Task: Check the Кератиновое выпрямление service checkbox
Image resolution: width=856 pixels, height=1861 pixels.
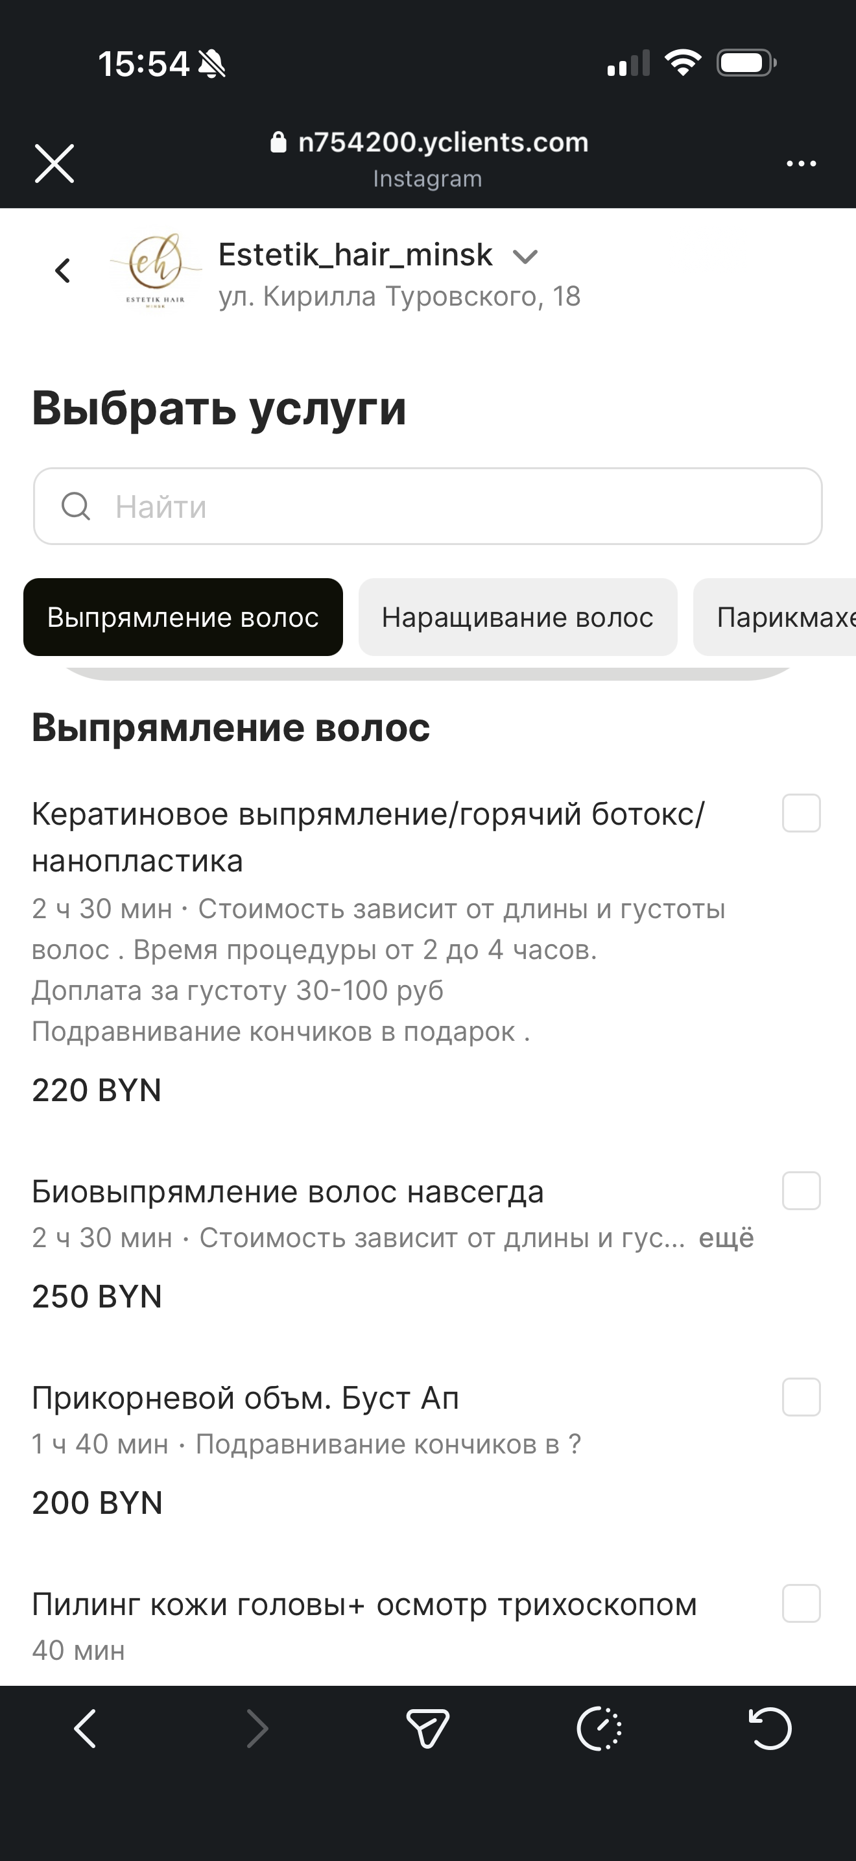Action: tap(801, 814)
